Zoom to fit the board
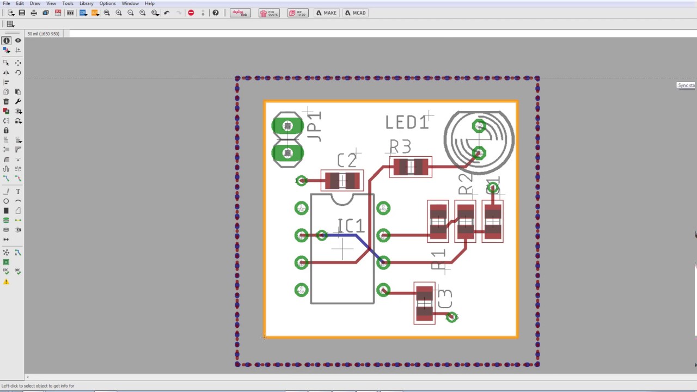697x392 pixels. pos(107,13)
